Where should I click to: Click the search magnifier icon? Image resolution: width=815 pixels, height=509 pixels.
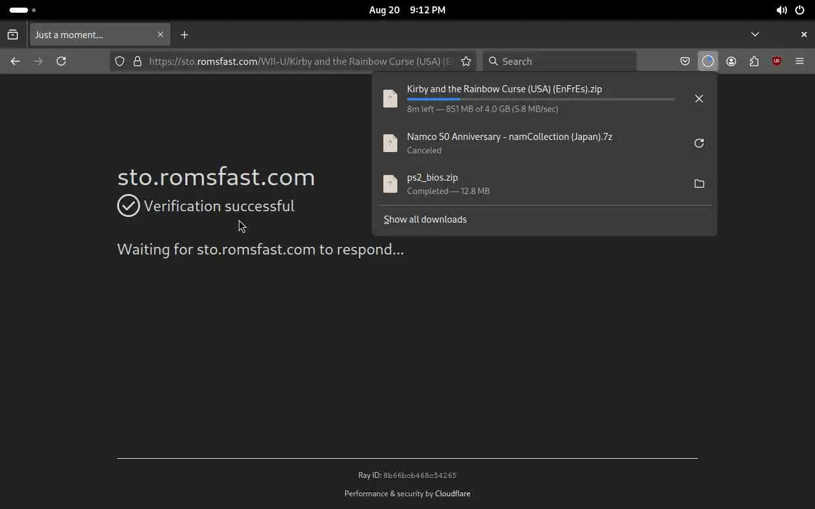(493, 61)
